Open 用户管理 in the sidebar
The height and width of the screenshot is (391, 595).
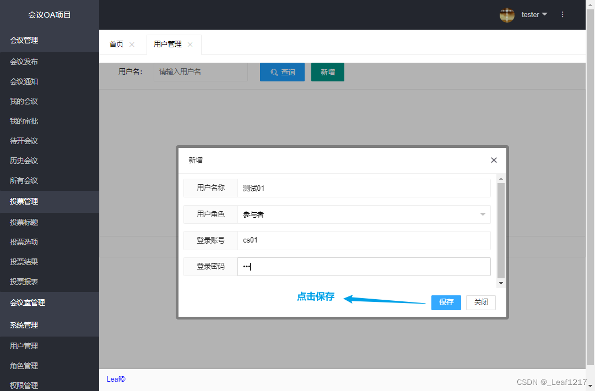click(50, 346)
